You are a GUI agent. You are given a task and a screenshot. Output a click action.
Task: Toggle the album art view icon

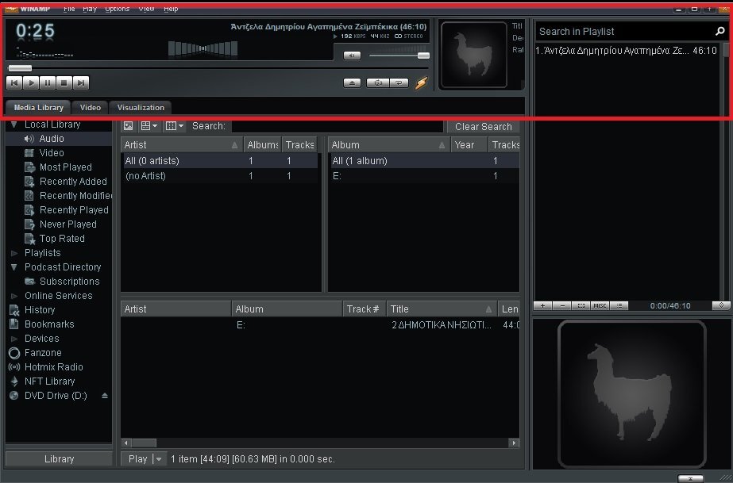[x=128, y=126]
